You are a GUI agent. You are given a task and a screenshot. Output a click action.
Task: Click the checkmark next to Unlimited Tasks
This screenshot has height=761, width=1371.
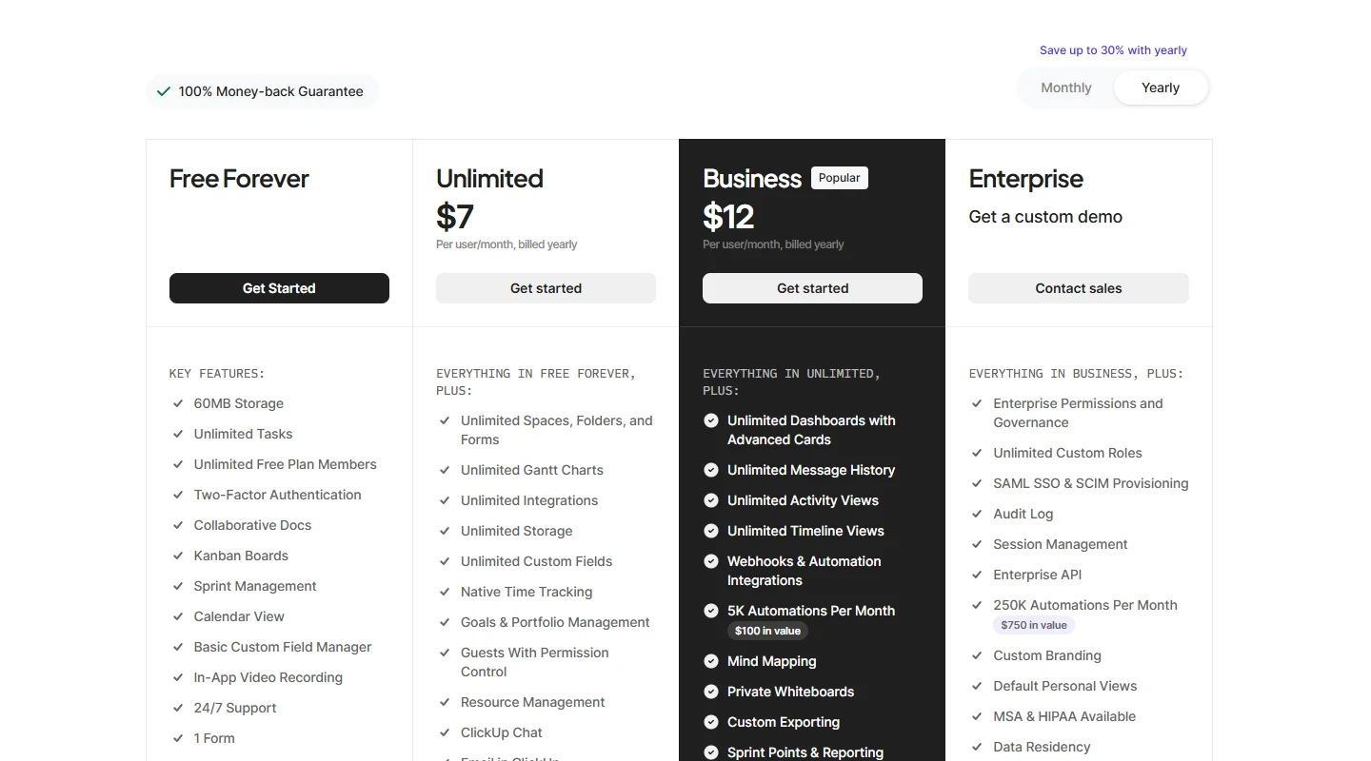click(x=178, y=434)
